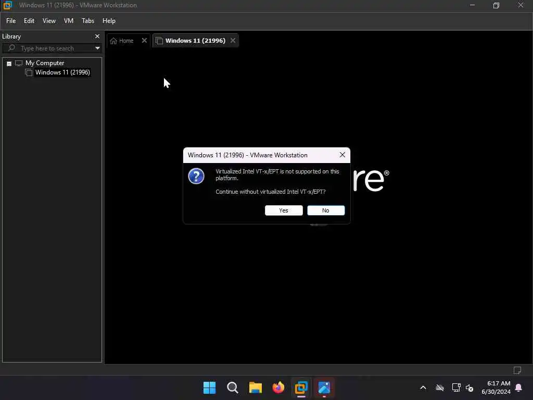Open the notifications bell icon
This screenshot has height=400, width=533.
(x=519, y=387)
